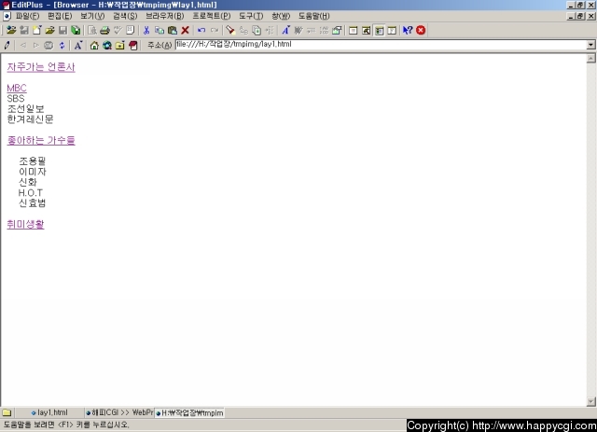Click the Undo arrow icon

[201, 30]
